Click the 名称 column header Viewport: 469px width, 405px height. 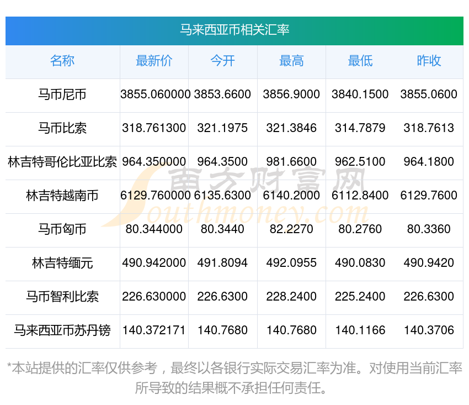pyautogui.click(x=62, y=61)
